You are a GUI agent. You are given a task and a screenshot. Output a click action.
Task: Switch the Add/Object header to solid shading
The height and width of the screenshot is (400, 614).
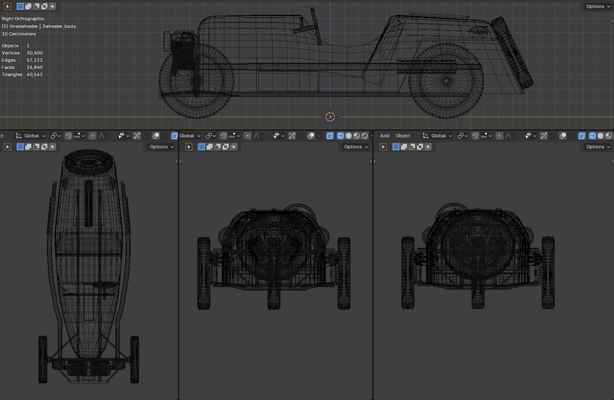pos(601,136)
